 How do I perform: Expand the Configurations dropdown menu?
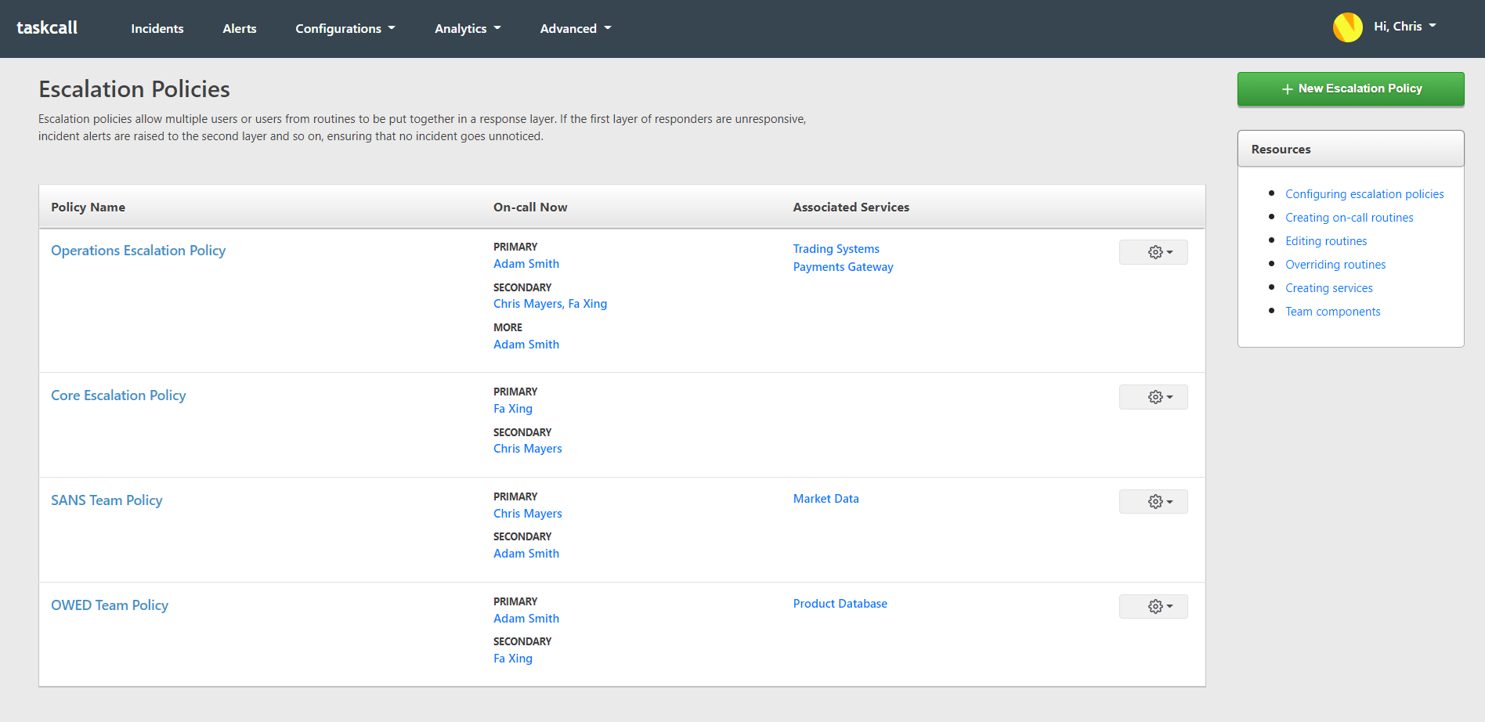click(345, 29)
